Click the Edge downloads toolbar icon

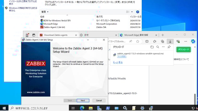(170, 41)
